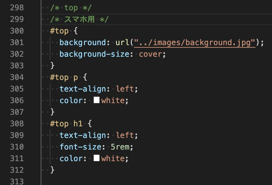This screenshot has width=272, height=185.
Task: Click line number 312 in gutter
Action: tap(17, 170)
